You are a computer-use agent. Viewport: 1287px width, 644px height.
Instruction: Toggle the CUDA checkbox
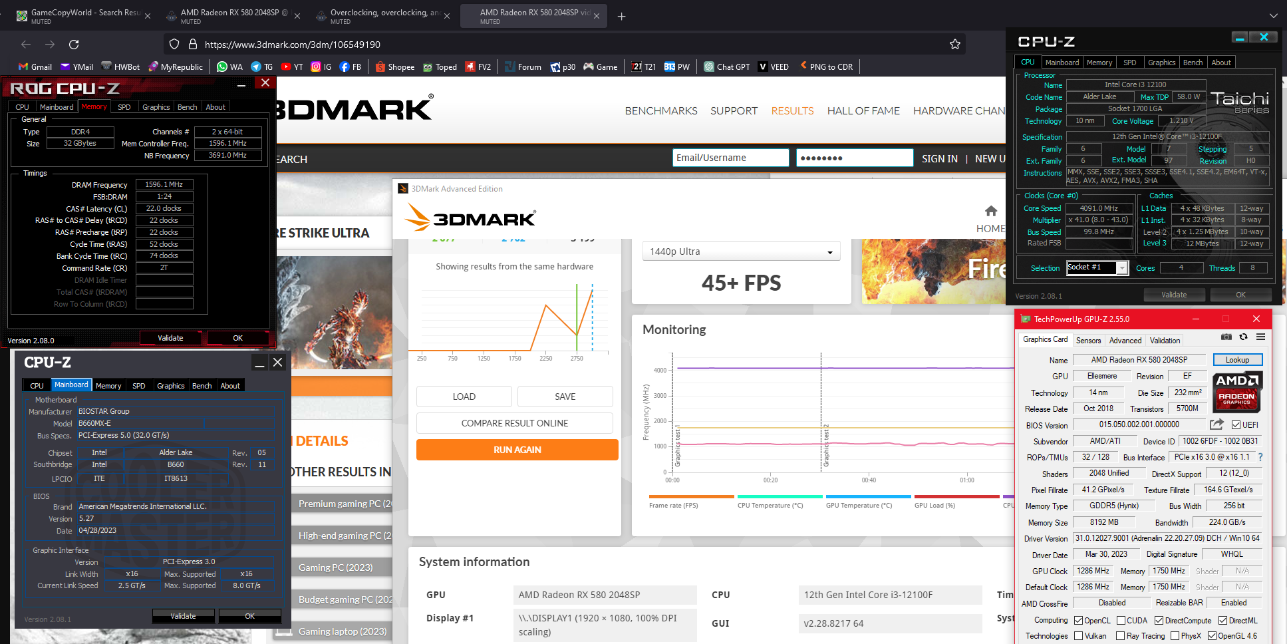[1121, 621]
